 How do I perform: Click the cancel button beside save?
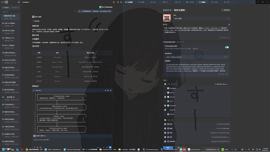tap(179, 148)
